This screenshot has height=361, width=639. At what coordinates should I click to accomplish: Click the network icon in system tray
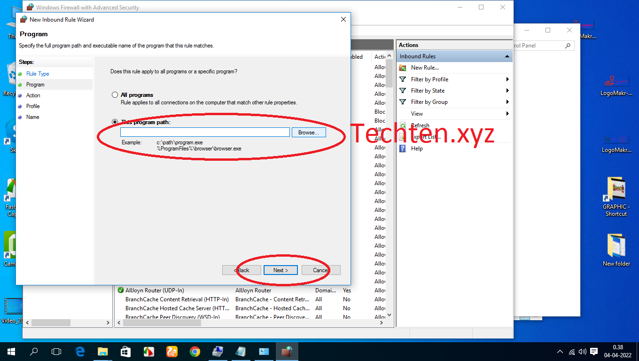(572, 352)
